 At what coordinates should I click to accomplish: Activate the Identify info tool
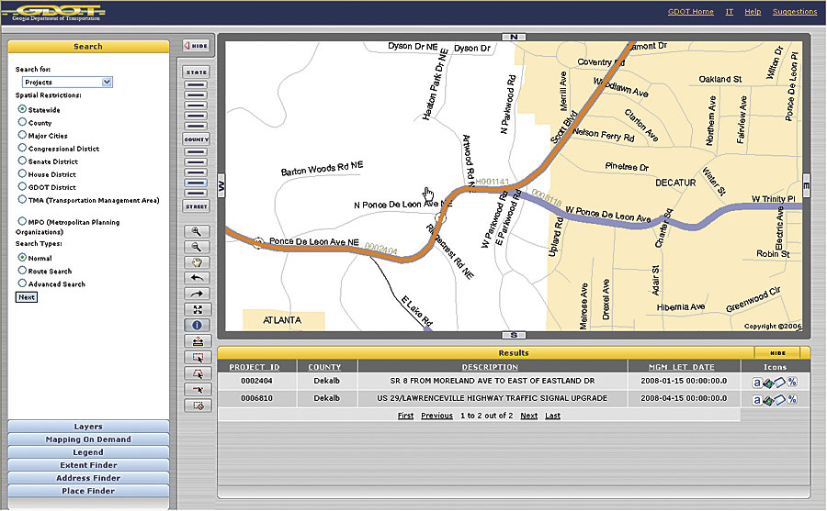(x=197, y=325)
